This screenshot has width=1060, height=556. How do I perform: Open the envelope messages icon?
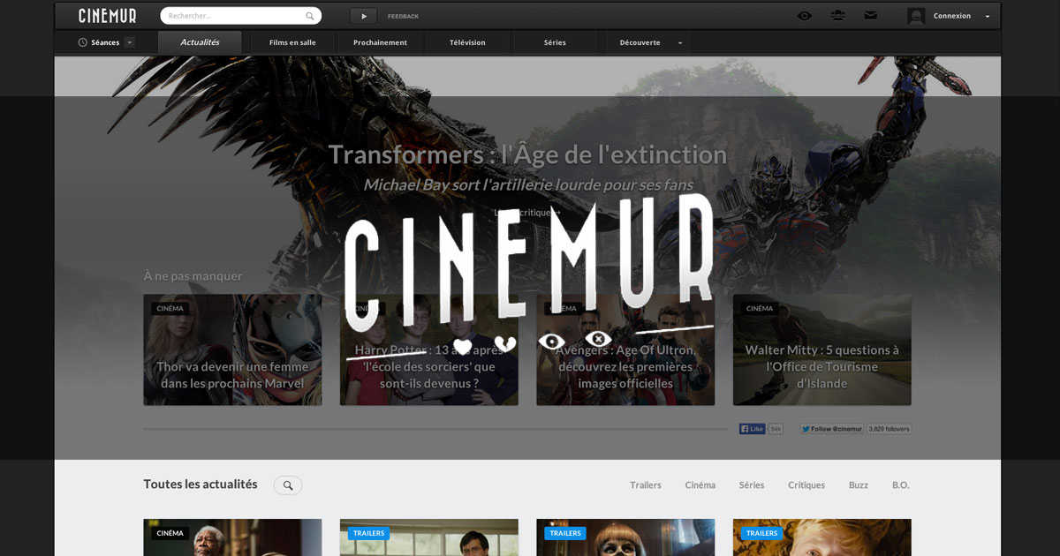pyautogui.click(x=870, y=16)
